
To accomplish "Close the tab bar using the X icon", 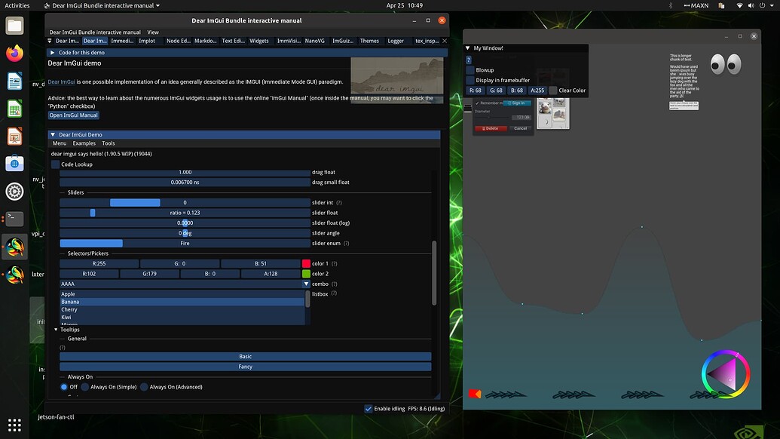I will (x=445, y=41).
